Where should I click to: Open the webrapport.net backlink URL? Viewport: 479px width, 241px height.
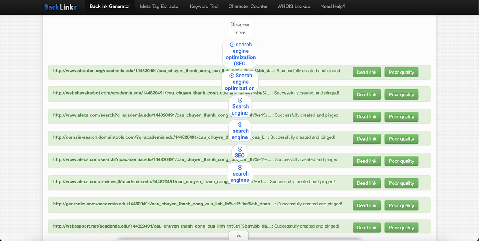(x=162, y=226)
